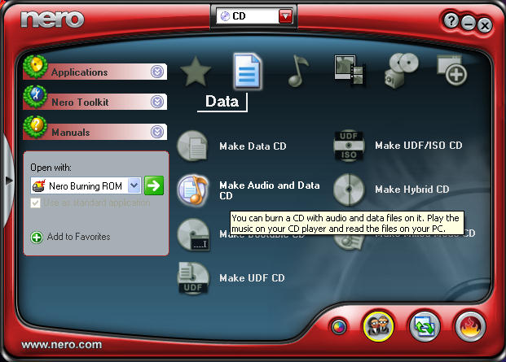Visit the www.nero.com link
Viewport: 506px width, 362px height.
62,345
